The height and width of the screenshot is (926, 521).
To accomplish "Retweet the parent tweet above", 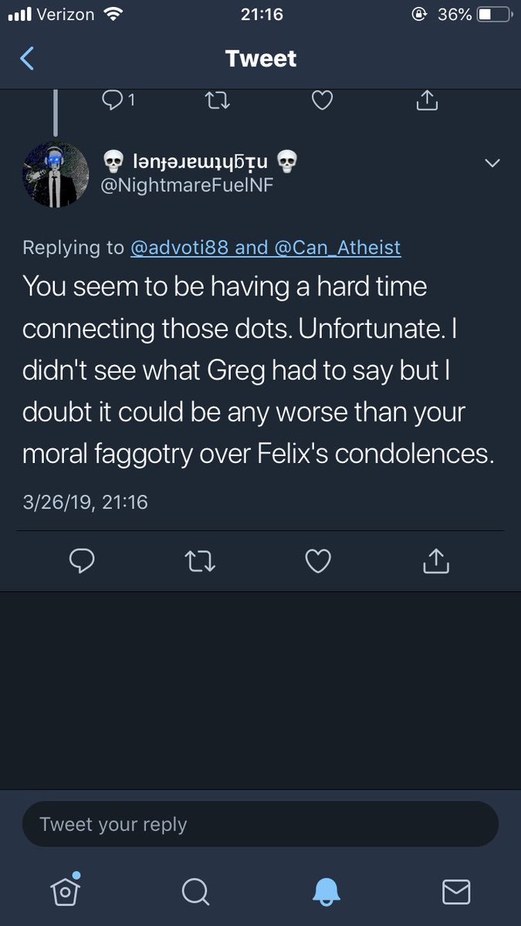I will 218,100.
